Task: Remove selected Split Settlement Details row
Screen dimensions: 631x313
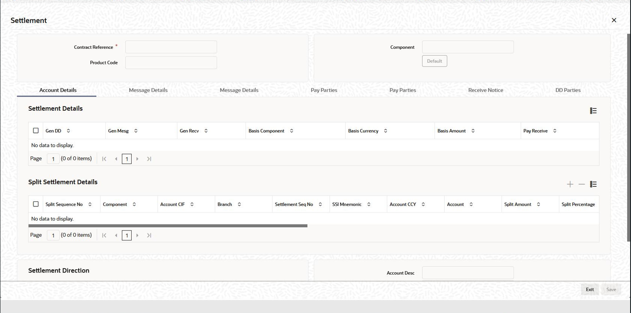Action: (x=582, y=184)
